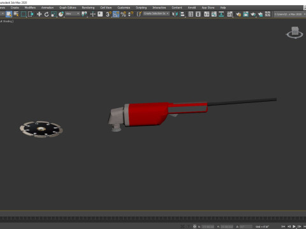The height and width of the screenshot is (229, 306).
Task: Choose Rectangular Selection Region tool
Action: [x=24, y=14]
